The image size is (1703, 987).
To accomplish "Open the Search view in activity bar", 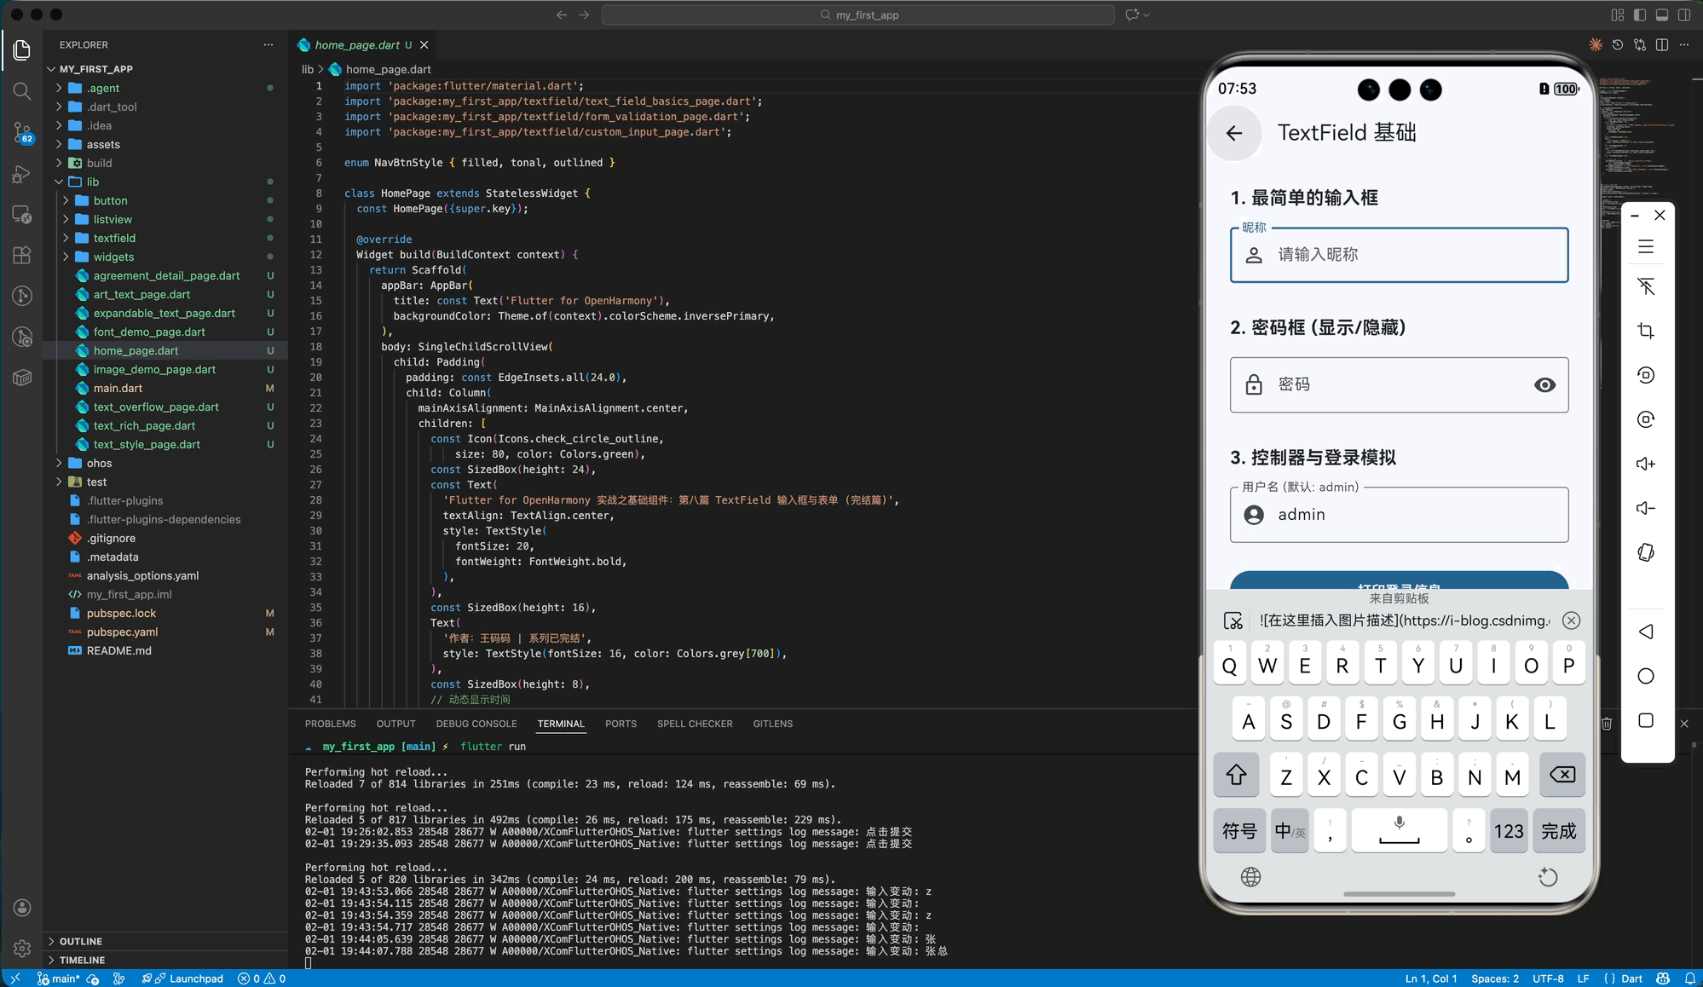I will click(x=22, y=90).
